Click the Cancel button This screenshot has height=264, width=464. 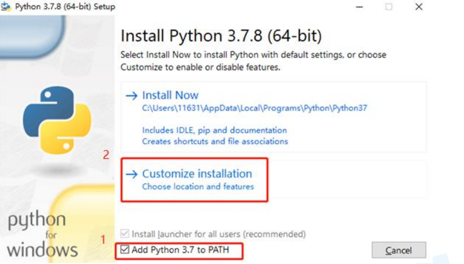pyautogui.click(x=399, y=251)
